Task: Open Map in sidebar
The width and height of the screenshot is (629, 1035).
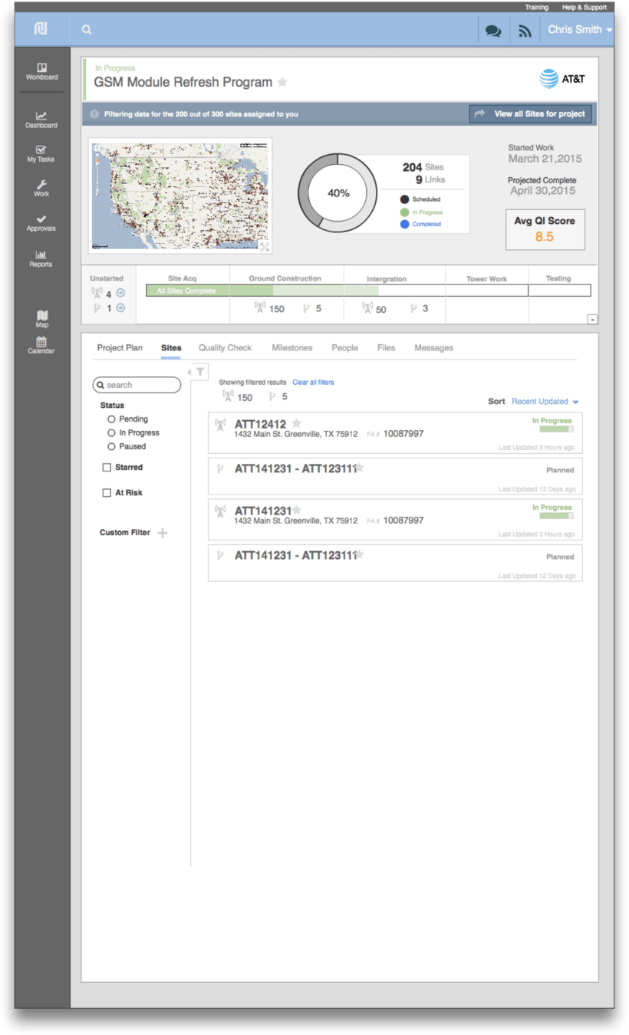Action: click(41, 319)
